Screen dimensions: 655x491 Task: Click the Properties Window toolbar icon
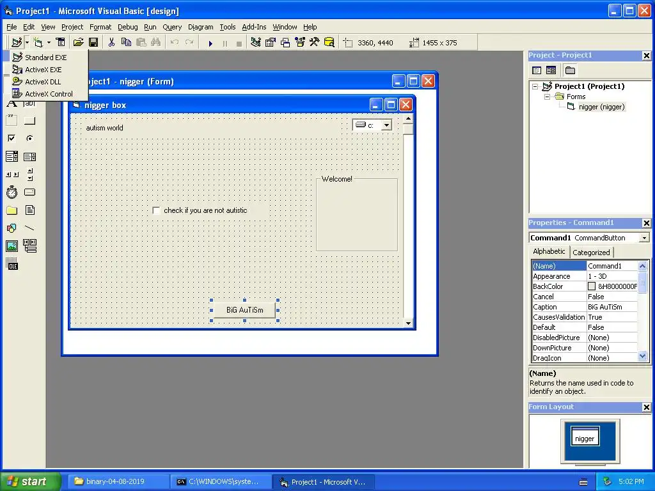[x=271, y=42]
